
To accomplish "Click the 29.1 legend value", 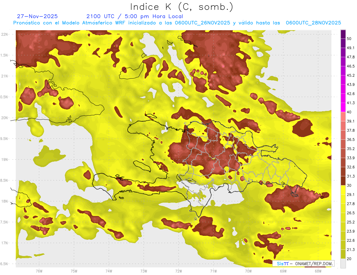I will (351, 195).
